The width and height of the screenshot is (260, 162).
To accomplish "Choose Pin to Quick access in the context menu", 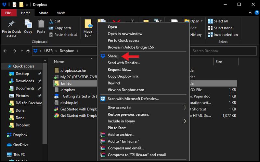I will click(123, 40).
